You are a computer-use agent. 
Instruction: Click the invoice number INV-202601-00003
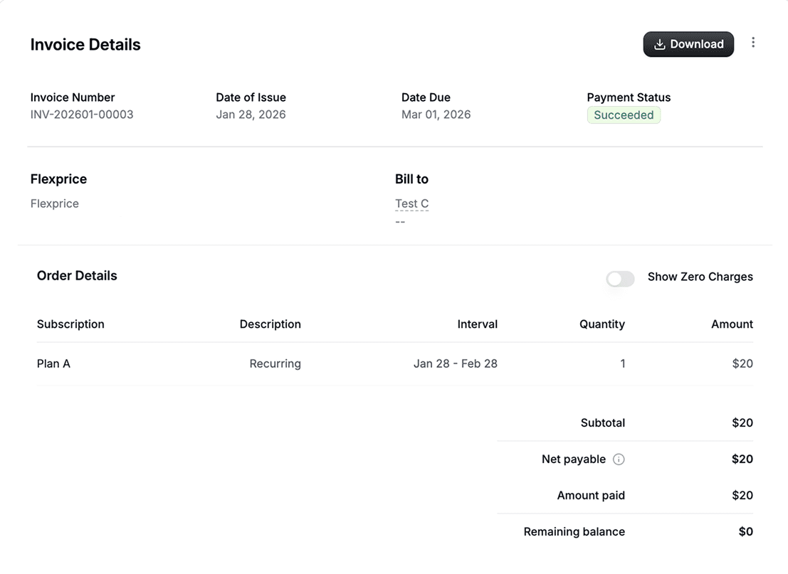pos(82,115)
